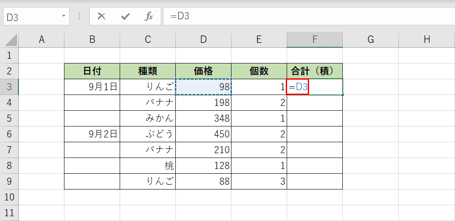455x221 pixels.
Task: Click the 価格 header cell
Action: coord(203,71)
